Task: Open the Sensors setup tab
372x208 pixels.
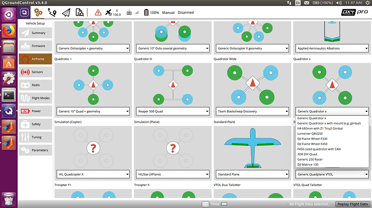Action: tap(36, 72)
